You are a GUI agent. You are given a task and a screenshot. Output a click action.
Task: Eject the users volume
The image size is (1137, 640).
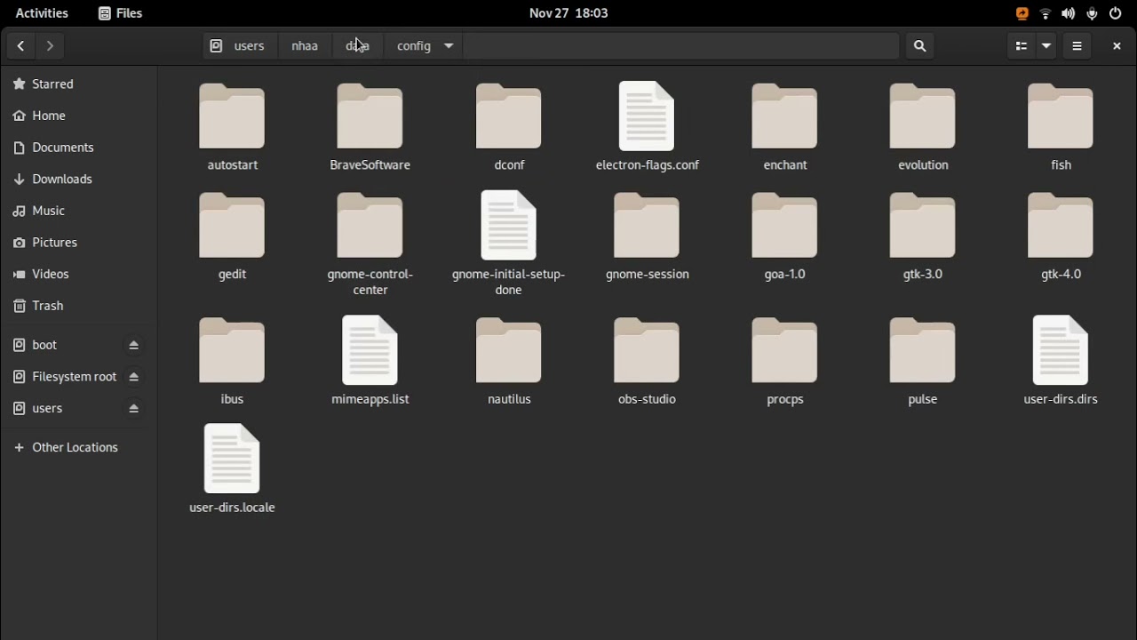pyautogui.click(x=134, y=409)
